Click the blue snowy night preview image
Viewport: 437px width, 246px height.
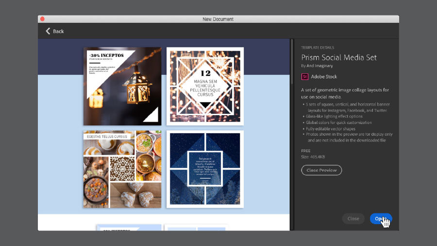205,169
